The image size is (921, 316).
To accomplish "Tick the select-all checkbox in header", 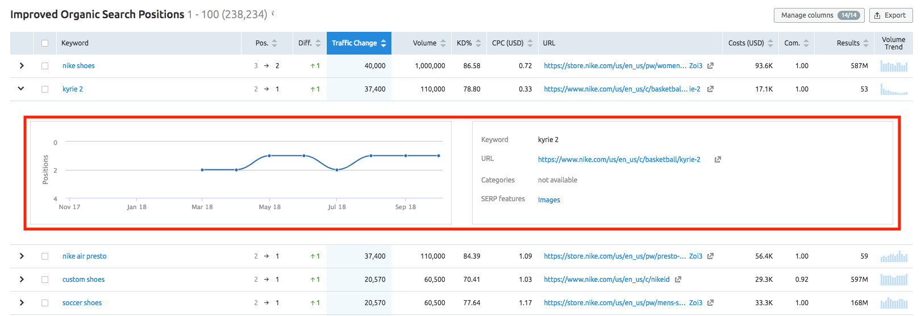I will click(x=45, y=43).
